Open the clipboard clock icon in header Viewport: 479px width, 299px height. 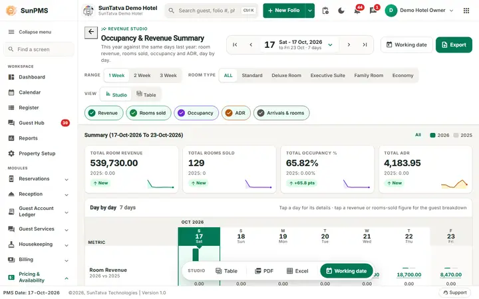[325, 11]
